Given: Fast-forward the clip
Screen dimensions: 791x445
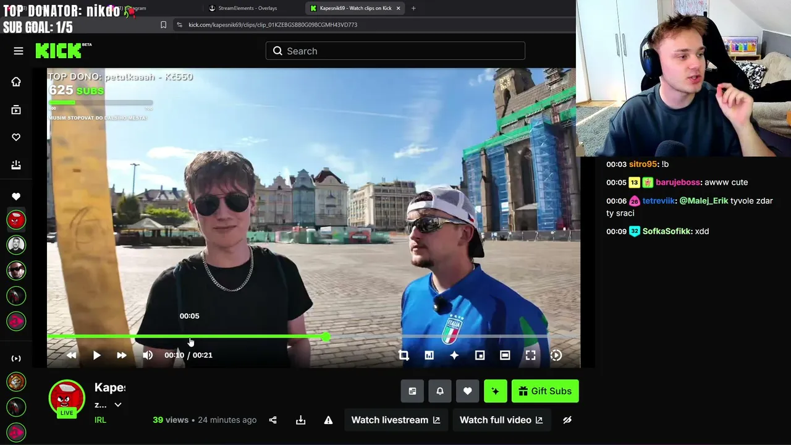Looking at the screenshot, I should (122, 355).
